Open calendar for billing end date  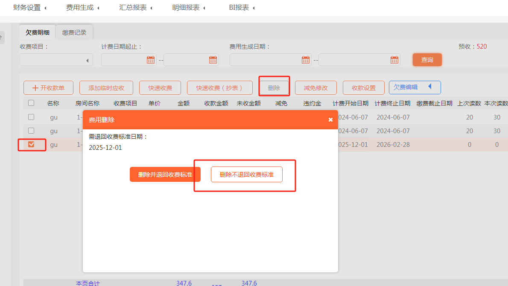(213, 60)
